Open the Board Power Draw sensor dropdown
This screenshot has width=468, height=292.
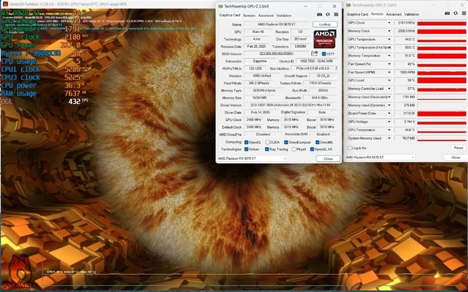pyautogui.click(x=389, y=113)
